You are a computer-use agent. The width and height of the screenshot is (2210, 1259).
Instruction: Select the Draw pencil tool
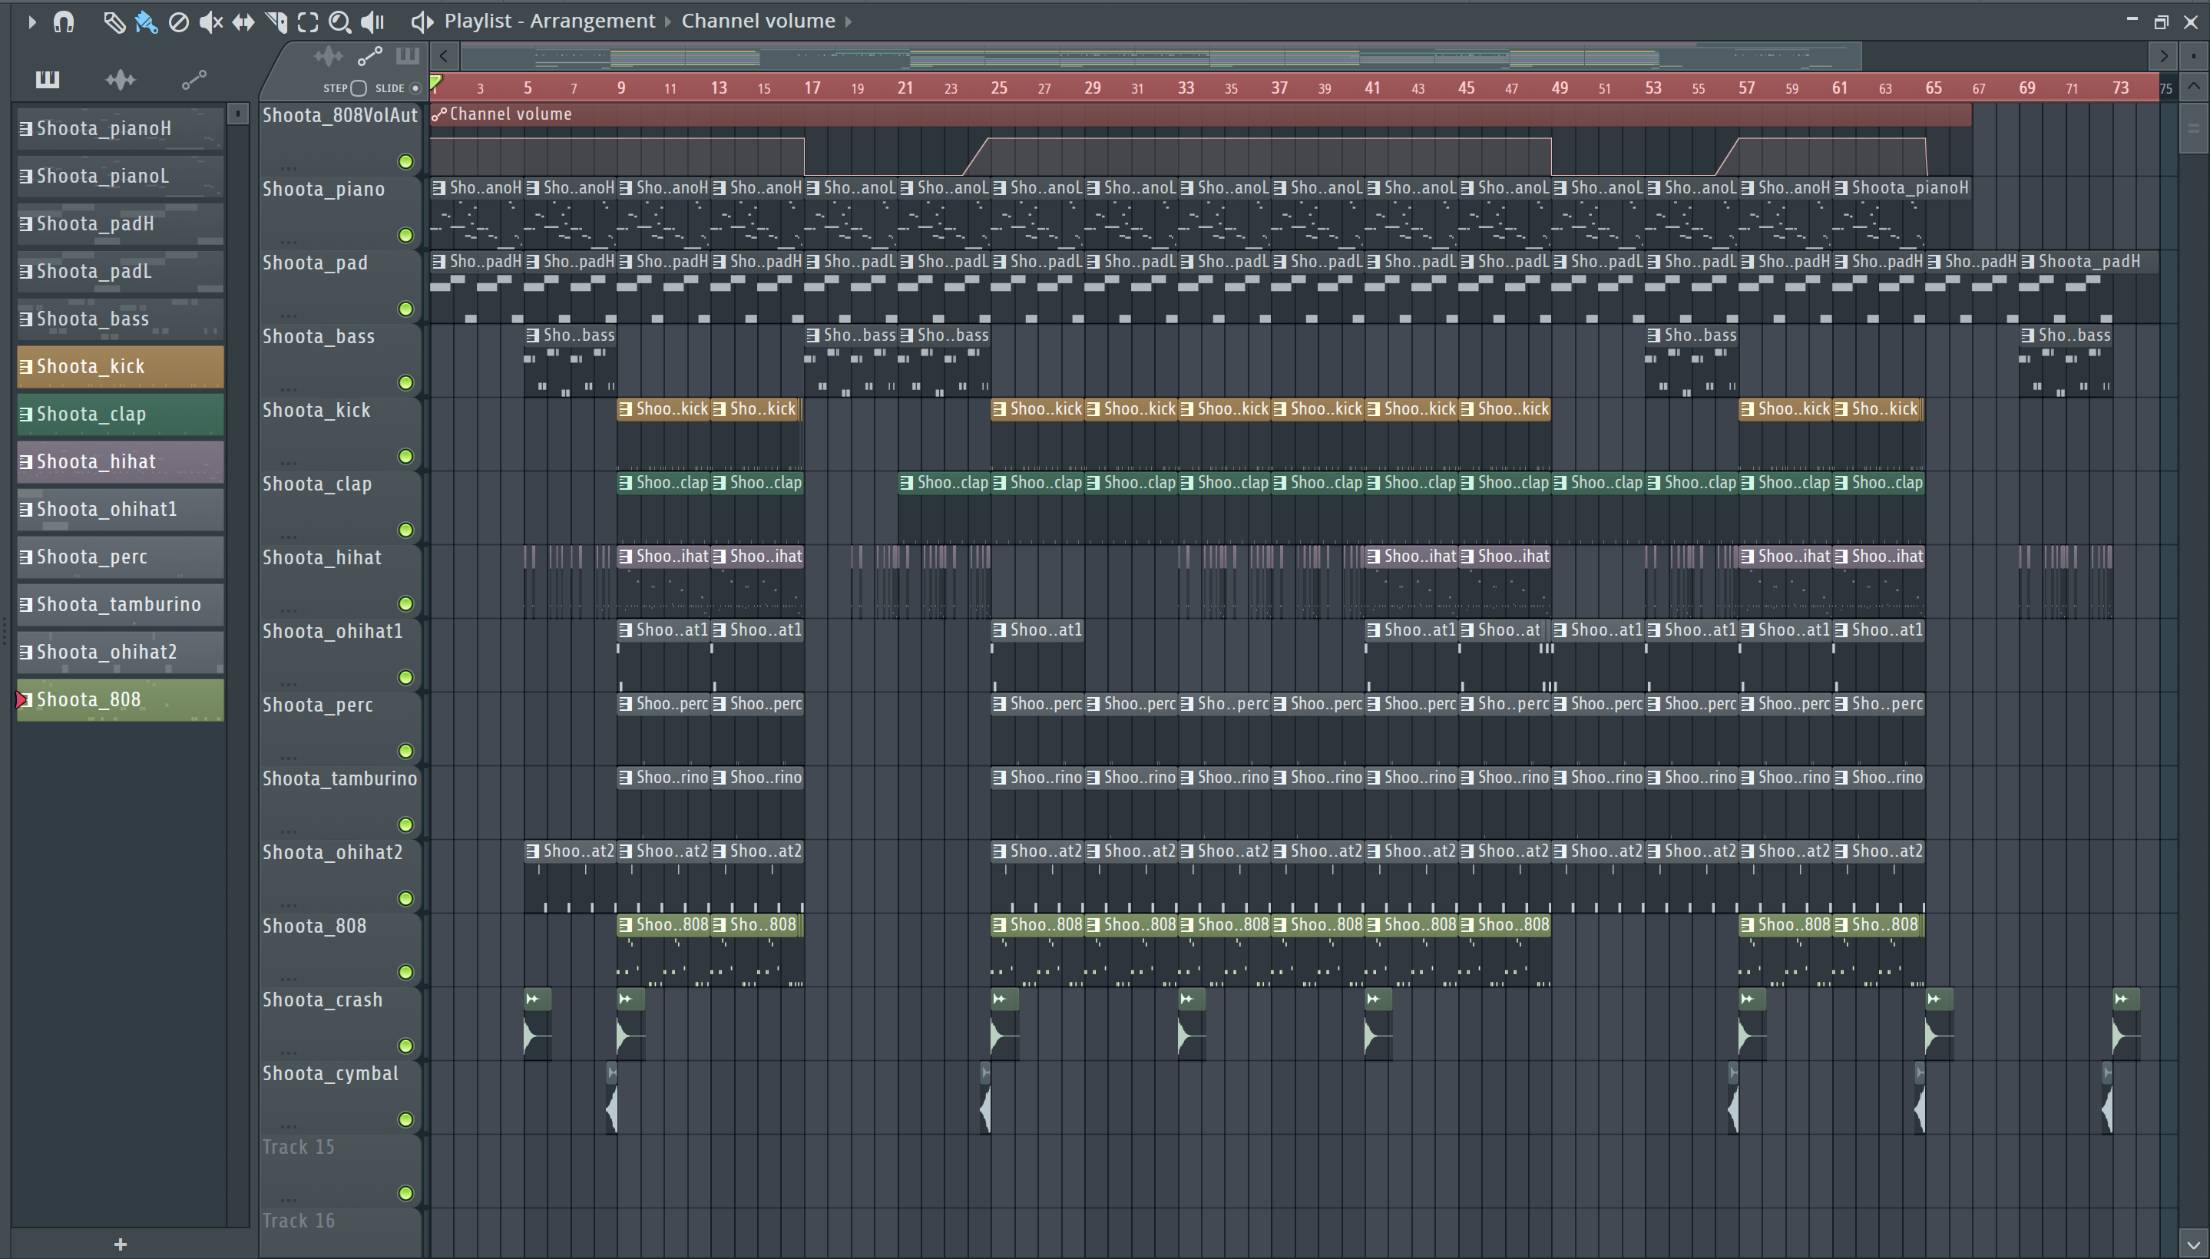coord(114,21)
